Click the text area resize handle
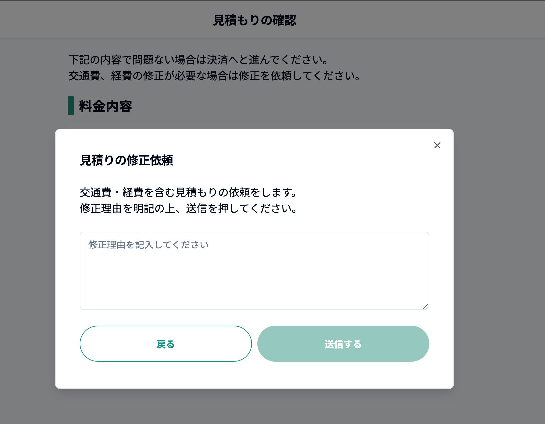Viewport: 545px width, 424px height. [x=425, y=306]
